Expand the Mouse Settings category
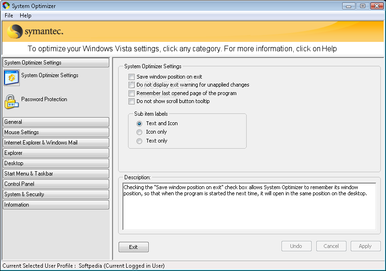The width and height of the screenshot is (386, 271). tap(56, 132)
